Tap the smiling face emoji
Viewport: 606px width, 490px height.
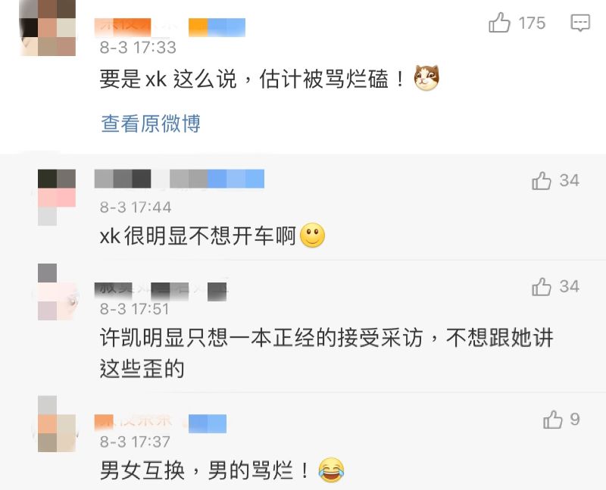[312, 236]
